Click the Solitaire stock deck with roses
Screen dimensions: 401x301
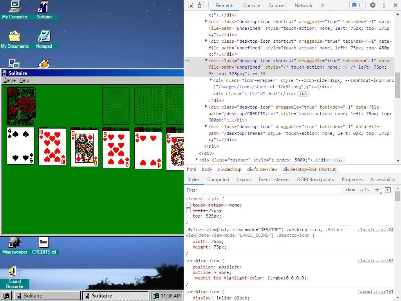tap(21, 106)
